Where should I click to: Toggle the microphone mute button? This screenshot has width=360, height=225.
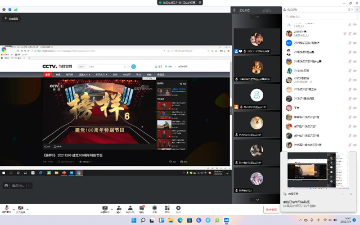coord(7,209)
